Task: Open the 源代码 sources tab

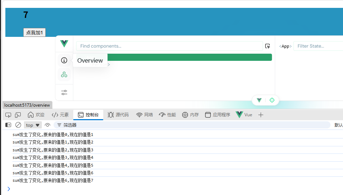Action: (118, 115)
